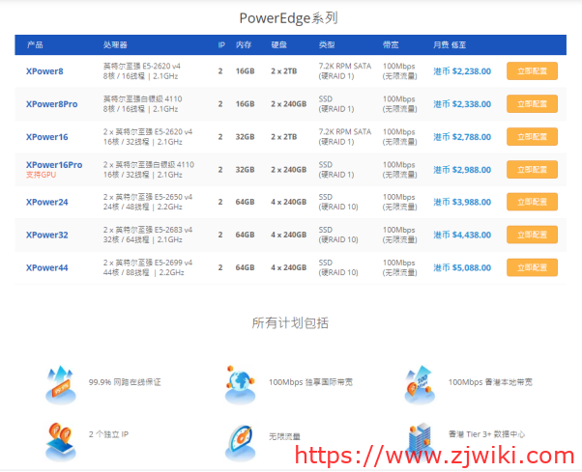Click the Hong Kong local bandwidth icon
Screen dimensions: 582x472
(x=420, y=383)
